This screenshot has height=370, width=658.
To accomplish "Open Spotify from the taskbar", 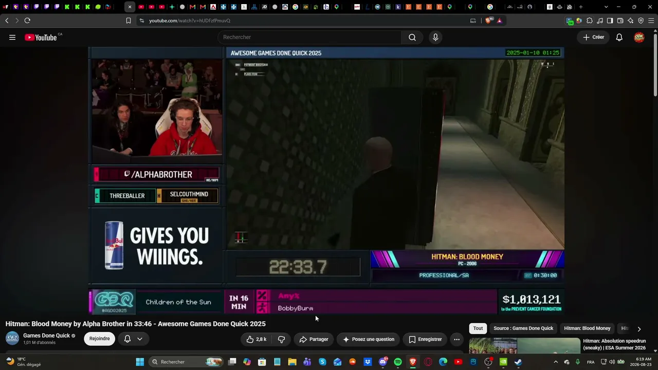I will [x=398, y=362].
